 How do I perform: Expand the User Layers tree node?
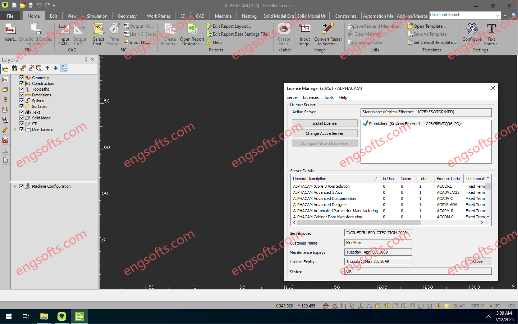click(15, 129)
